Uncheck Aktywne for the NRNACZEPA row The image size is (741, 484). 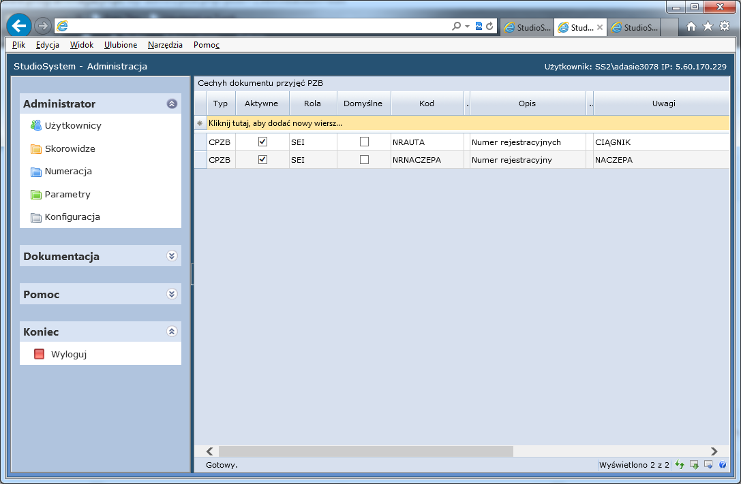click(262, 159)
